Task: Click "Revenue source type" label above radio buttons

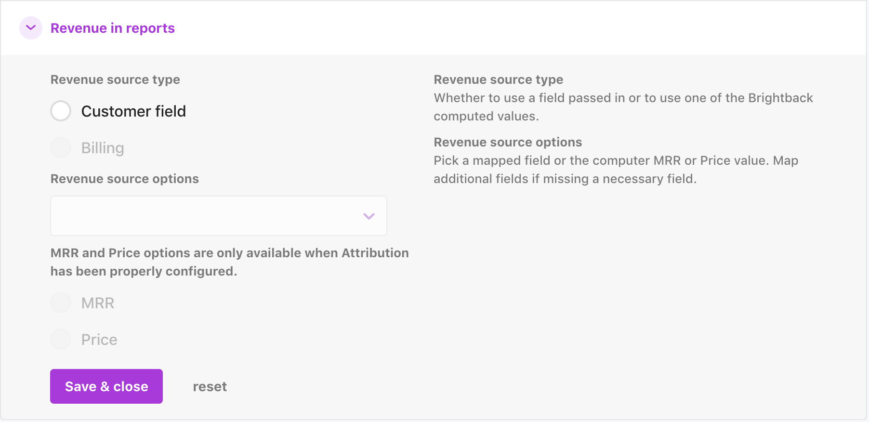Action: click(115, 79)
